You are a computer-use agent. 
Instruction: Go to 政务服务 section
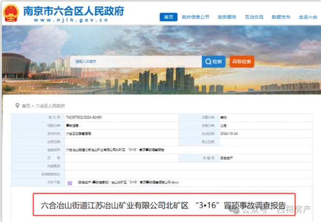(227, 17)
